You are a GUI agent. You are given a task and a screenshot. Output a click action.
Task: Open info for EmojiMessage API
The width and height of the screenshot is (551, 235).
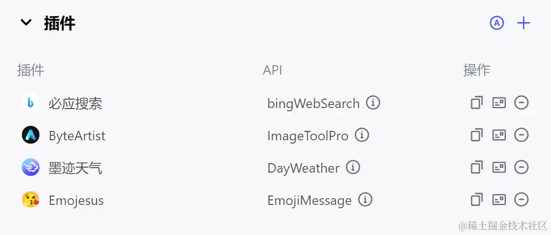(x=365, y=200)
